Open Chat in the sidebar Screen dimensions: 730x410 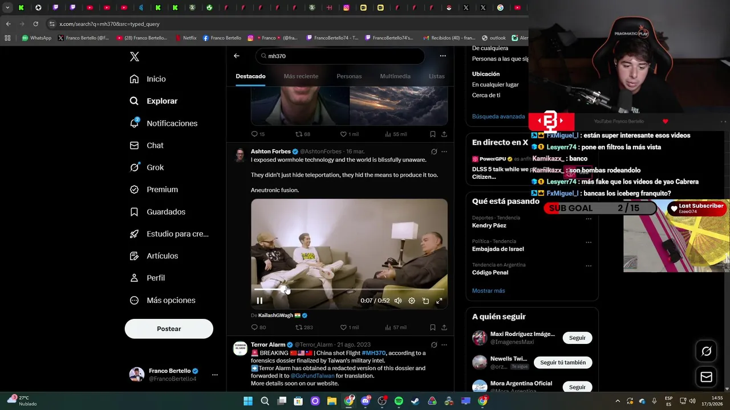[x=147, y=145]
